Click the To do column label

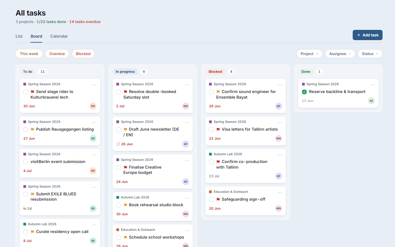(x=28, y=72)
